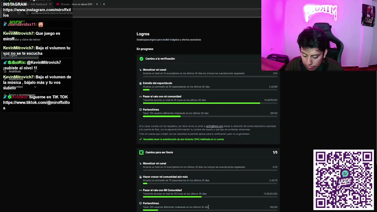Expand the Analíticas sidebar section
Image resolution: width=377 pixels, height=212 pixels.
[35, 71]
